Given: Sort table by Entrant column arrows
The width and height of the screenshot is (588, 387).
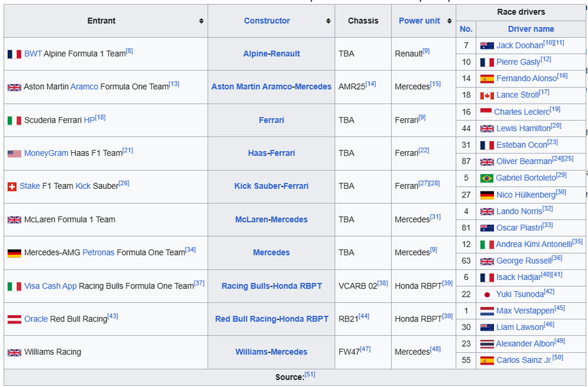Looking at the screenshot, I should [x=201, y=21].
